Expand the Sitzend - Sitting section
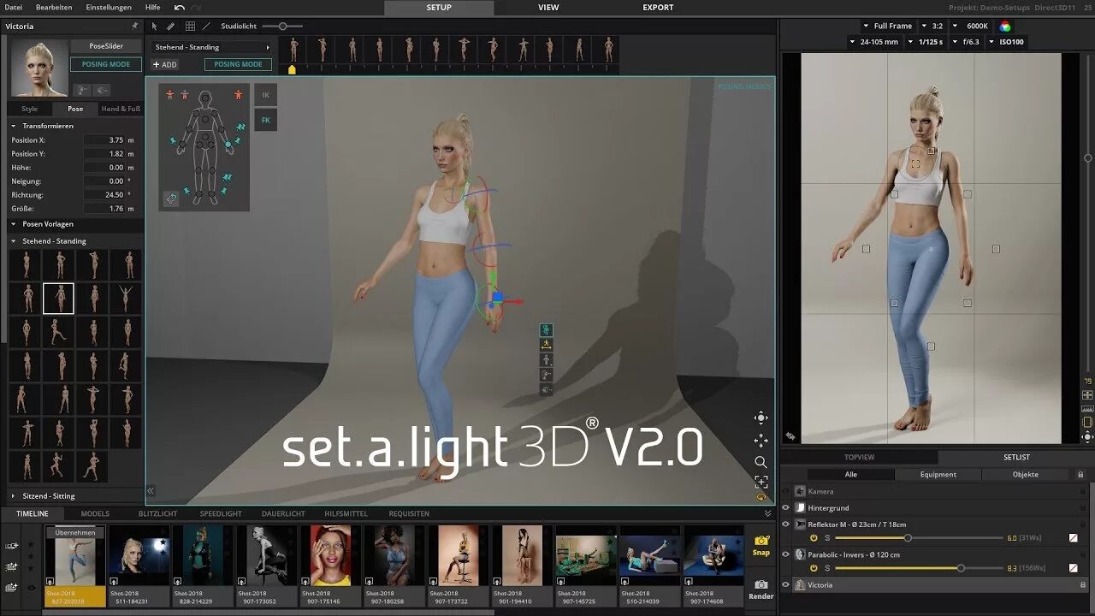1095x616 pixels. (14, 496)
